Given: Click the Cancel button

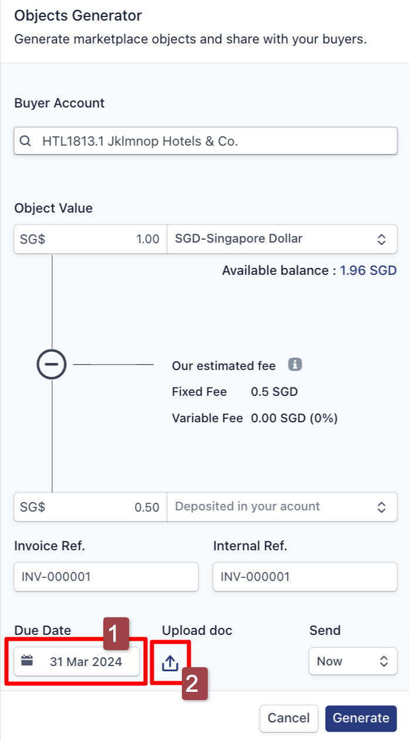Looking at the screenshot, I should 289,718.
